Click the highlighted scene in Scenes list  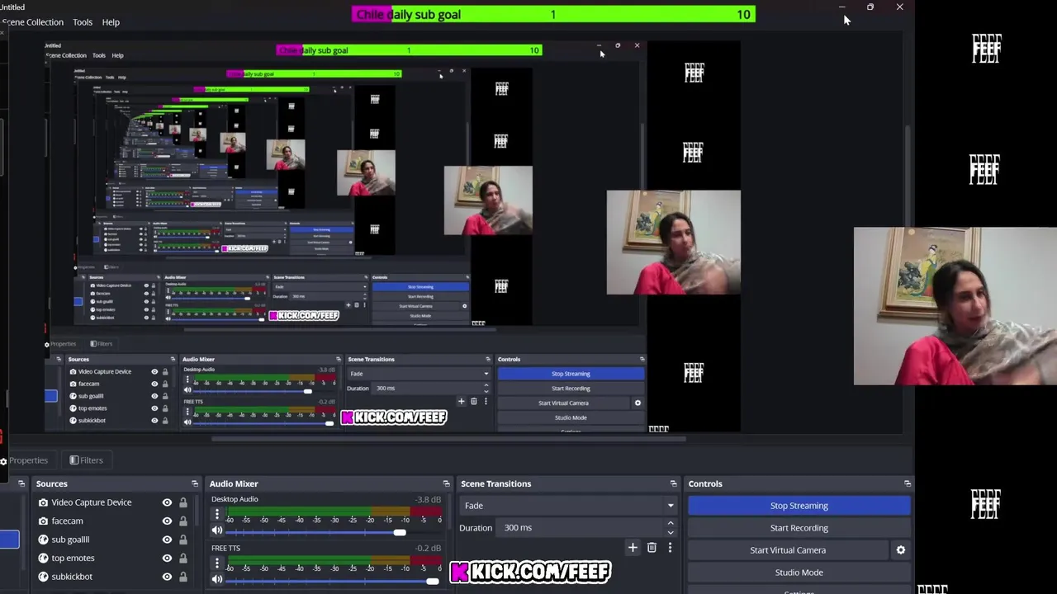pyautogui.click(x=9, y=540)
